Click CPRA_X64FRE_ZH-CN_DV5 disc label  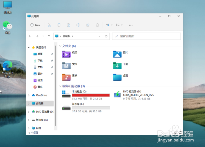tap(138, 95)
